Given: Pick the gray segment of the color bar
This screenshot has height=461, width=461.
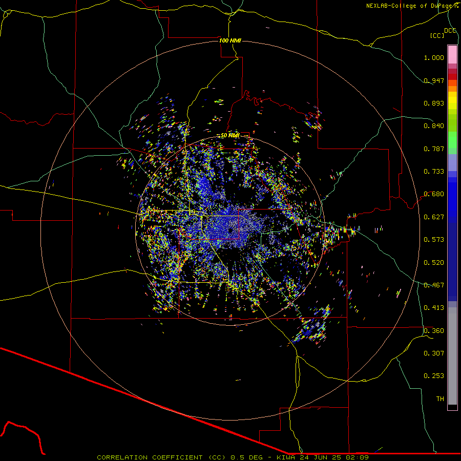Looking at the screenshot, I should point(452,356).
